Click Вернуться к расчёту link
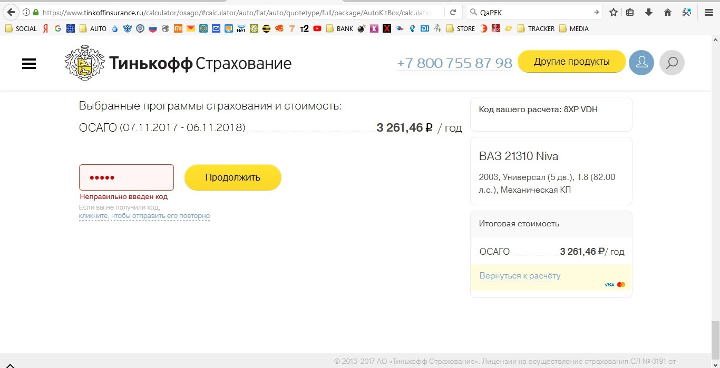This screenshot has width=720, height=368. (x=520, y=276)
